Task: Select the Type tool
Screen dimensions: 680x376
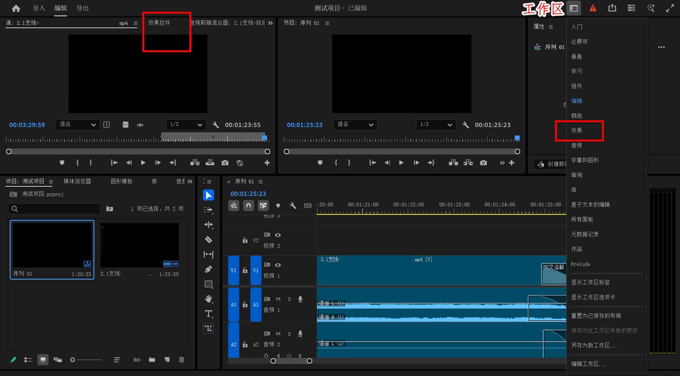Action: pos(209,313)
